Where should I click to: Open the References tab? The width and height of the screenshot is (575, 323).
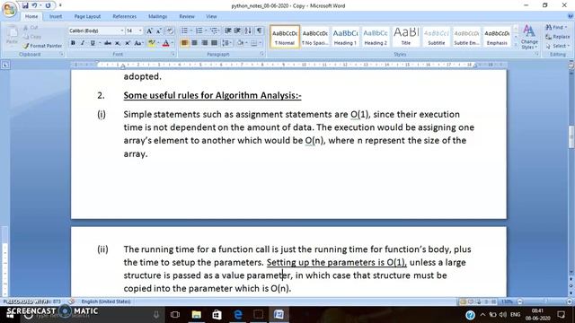pyautogui.click(x=124, y=16)
